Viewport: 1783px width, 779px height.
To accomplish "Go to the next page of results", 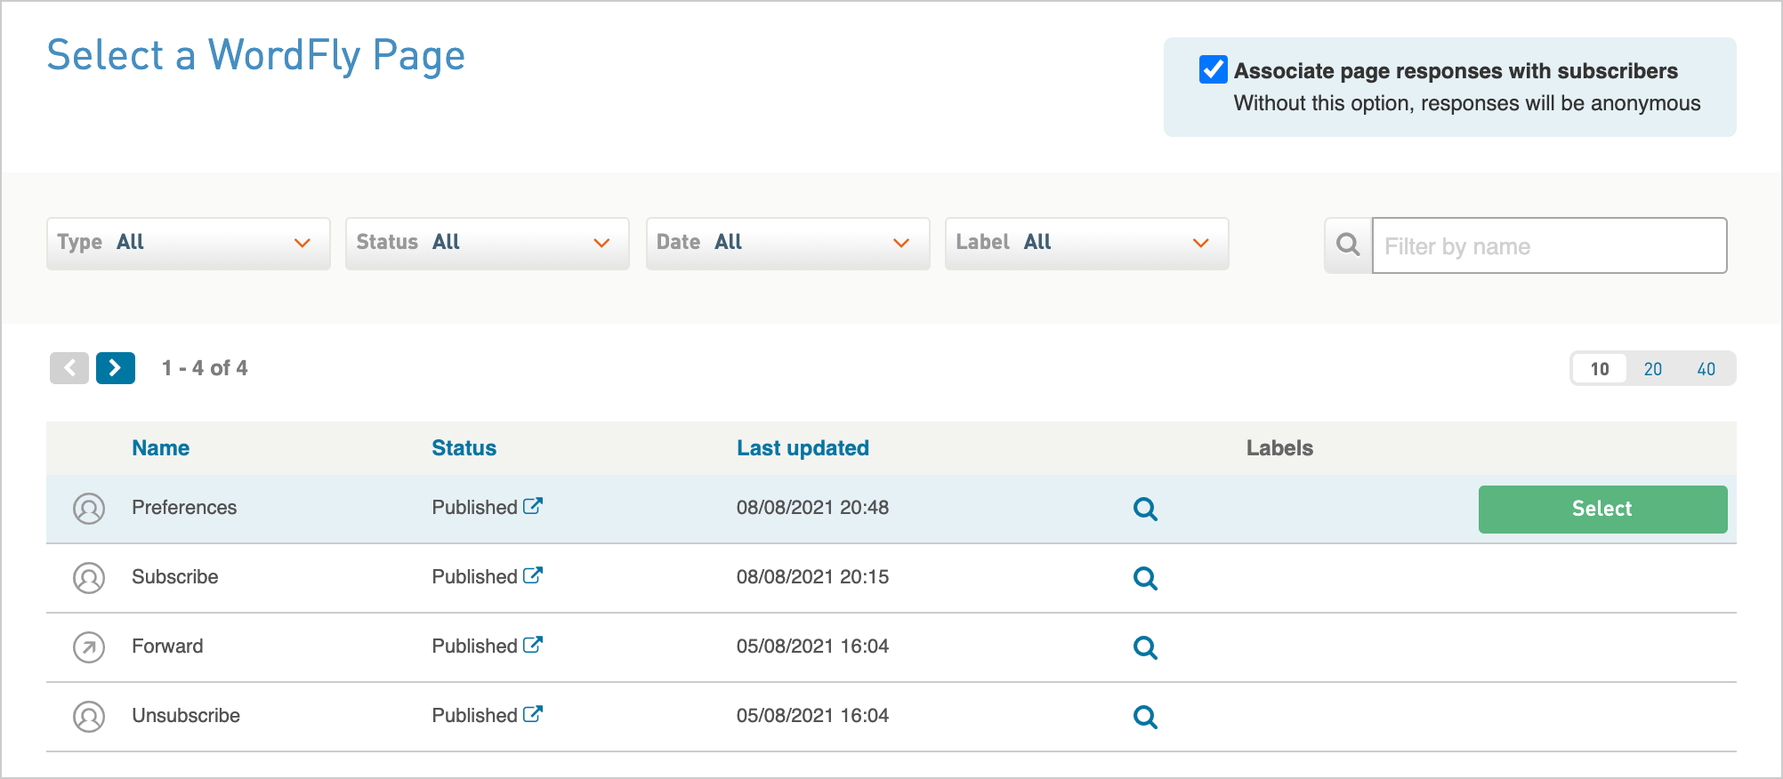I will (116, 368).
